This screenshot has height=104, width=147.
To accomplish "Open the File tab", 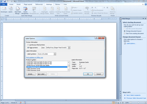I will point(4,4).
